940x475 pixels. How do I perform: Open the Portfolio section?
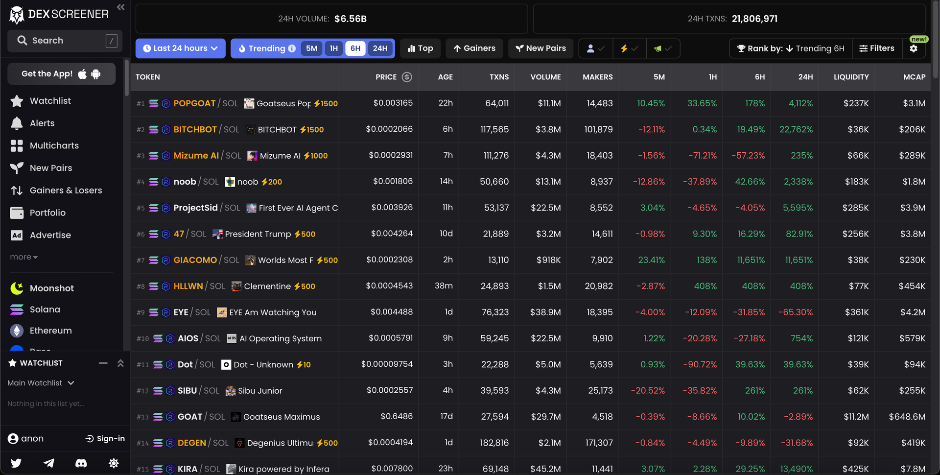(47, 213)
